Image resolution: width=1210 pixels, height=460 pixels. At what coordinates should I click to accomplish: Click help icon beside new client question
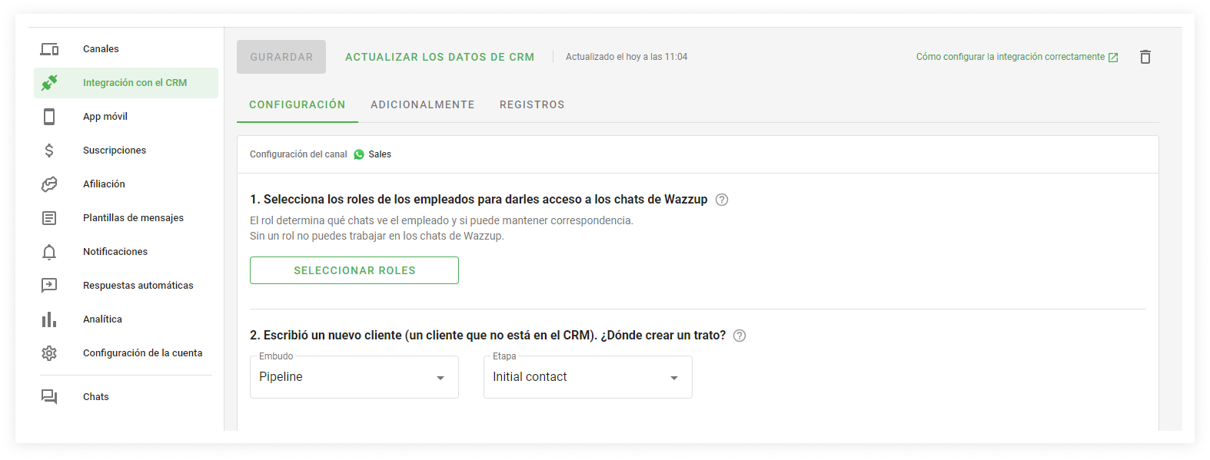(x=739, y=336)
